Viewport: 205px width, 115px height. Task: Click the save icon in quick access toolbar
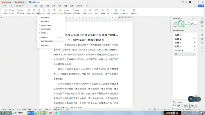point(12,6)
